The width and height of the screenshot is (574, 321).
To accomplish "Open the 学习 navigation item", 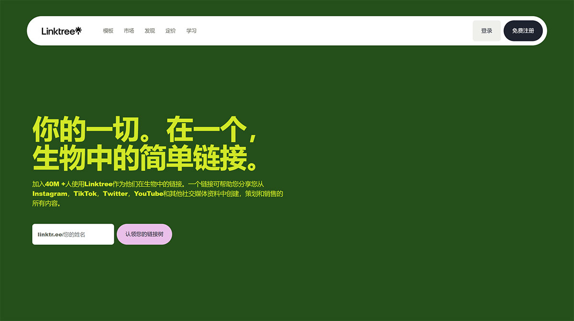I will [x=191, y=31].
